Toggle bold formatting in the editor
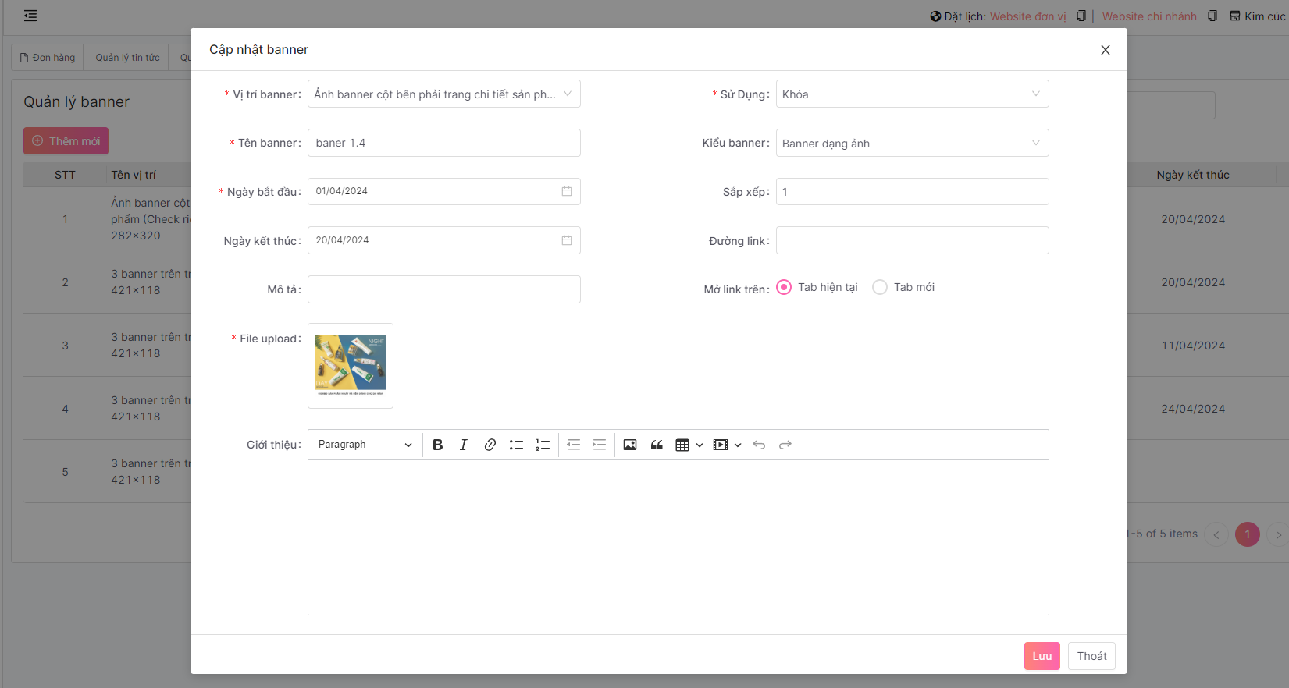The image size is (1289, 688). tap(438, 445)
